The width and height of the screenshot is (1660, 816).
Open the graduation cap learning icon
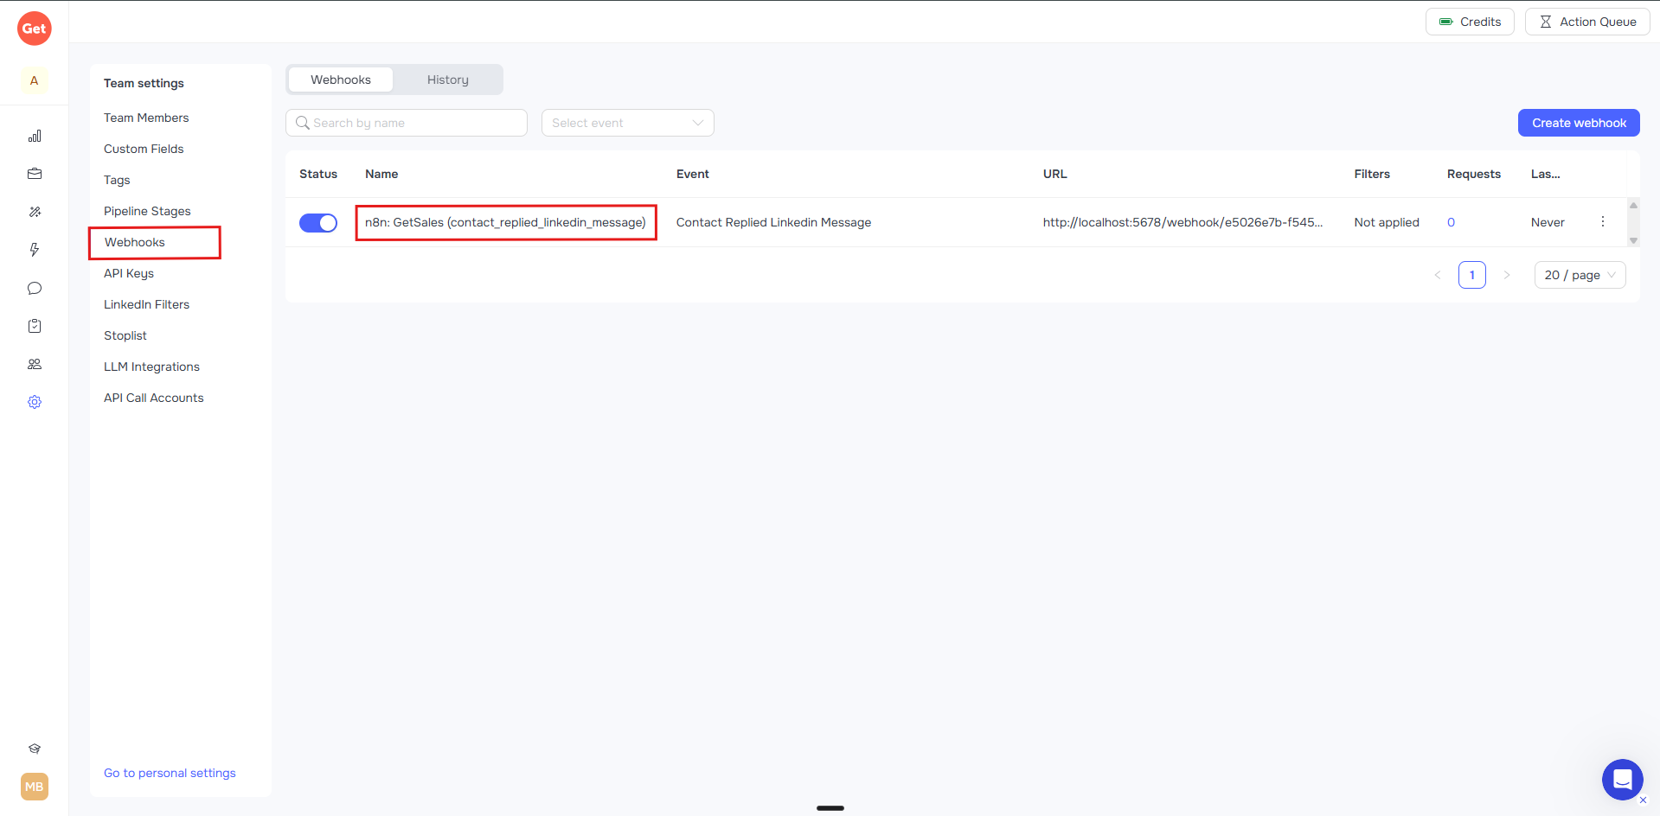coord(35,749)
